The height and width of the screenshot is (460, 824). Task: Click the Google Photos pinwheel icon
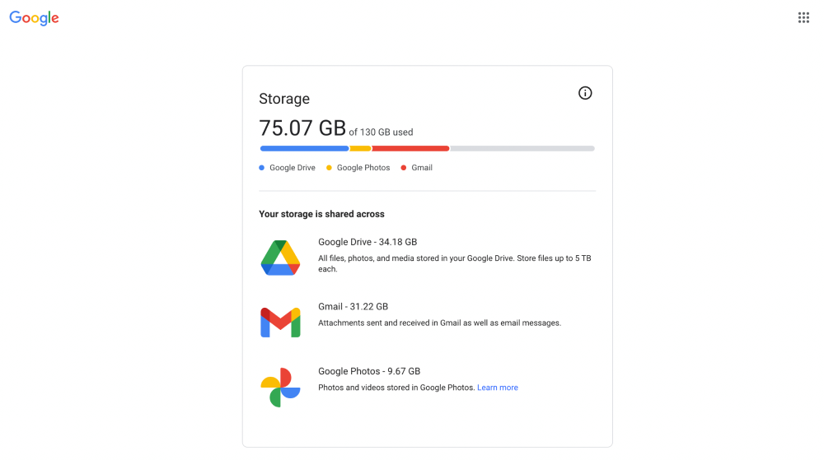(x=281, y=387)
